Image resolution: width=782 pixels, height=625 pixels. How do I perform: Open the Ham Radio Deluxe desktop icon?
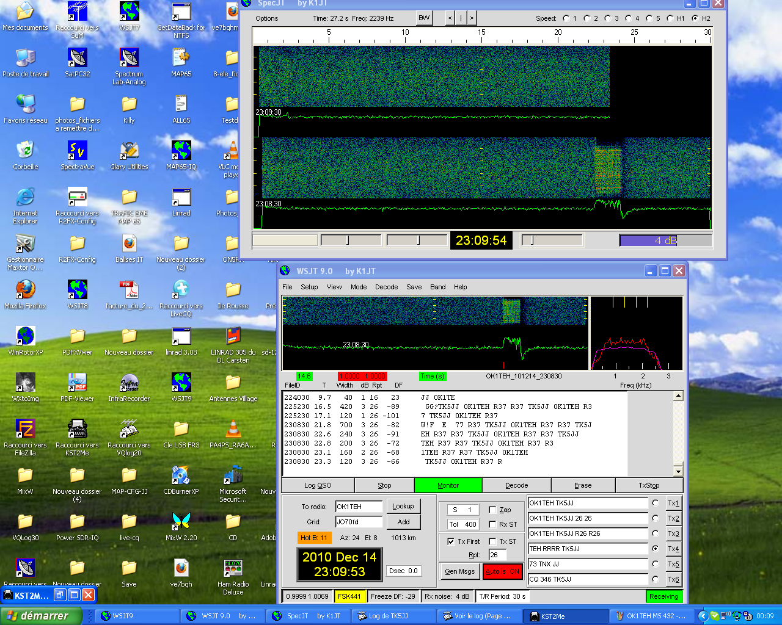tap(233, 577)
